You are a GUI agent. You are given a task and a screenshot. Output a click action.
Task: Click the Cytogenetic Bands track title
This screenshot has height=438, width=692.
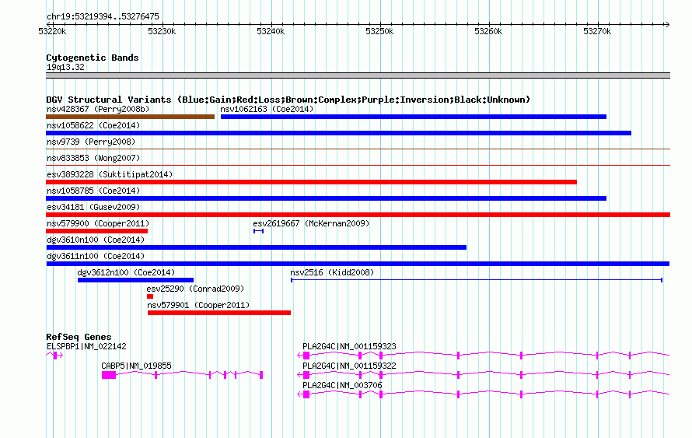pos(93,58)
